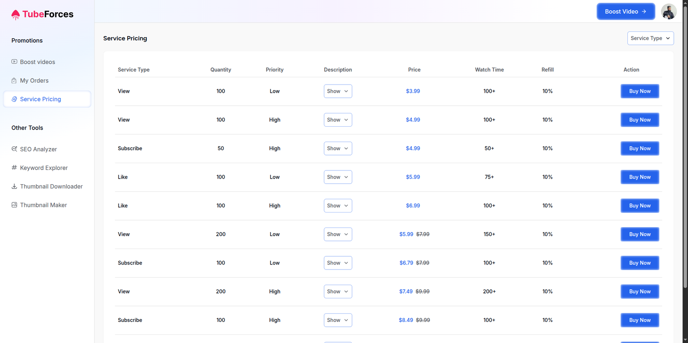Click the Service Pricing sidebar icon
This screenshot has width=688, height=343.
14,99
